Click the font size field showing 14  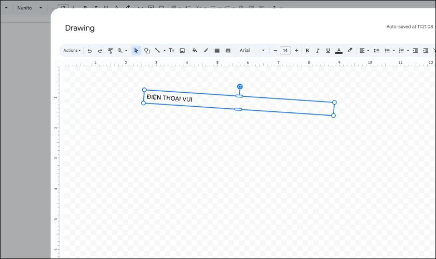pos(285,51)
